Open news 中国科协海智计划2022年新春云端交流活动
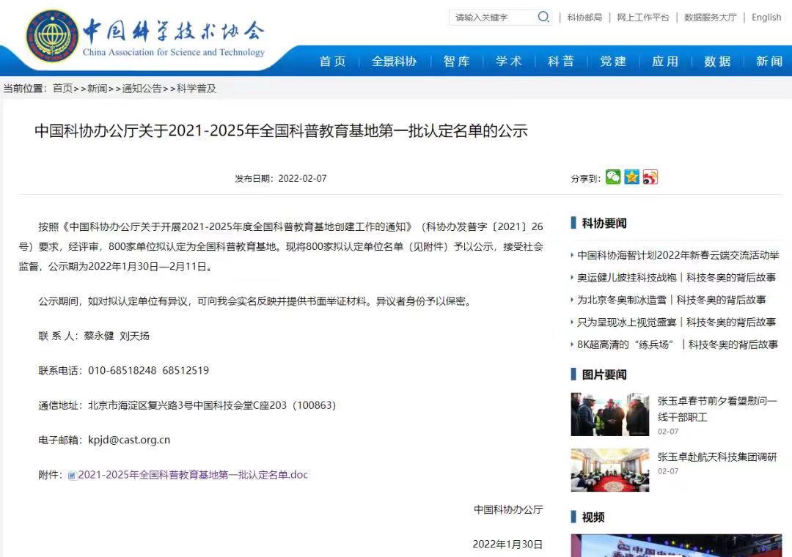 pos(678,256)
